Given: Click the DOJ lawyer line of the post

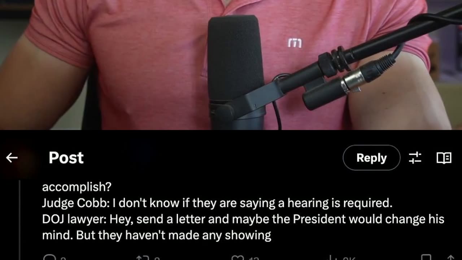Looking at the screenshot, I should point(243,219).
